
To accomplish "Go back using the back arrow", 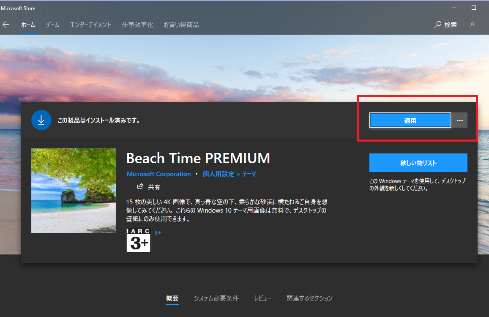I will point(6,25).
